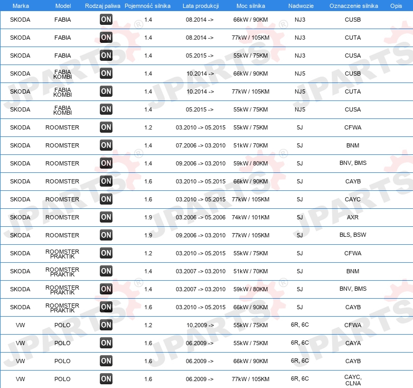The width and height of the screenshot is (413, 388).
Task: Click the Oznaczenie silnika column header
Action: point(353,6)
